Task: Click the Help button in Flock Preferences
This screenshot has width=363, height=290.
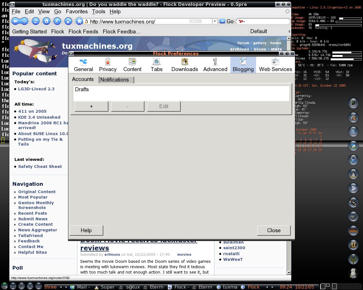Action: [86, 230]
